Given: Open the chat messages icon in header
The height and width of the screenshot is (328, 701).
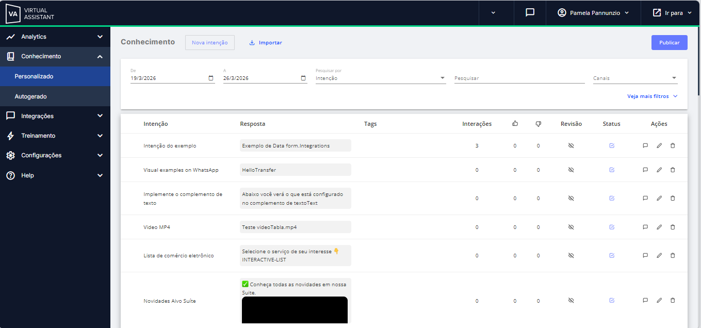Looking at the screenshot, I should tap(530, 13).
